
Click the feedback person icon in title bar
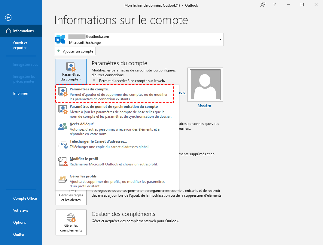tap(263, 5)
